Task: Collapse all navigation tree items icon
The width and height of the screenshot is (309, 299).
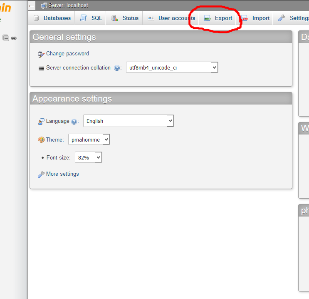Action: (x=6, y=38)
